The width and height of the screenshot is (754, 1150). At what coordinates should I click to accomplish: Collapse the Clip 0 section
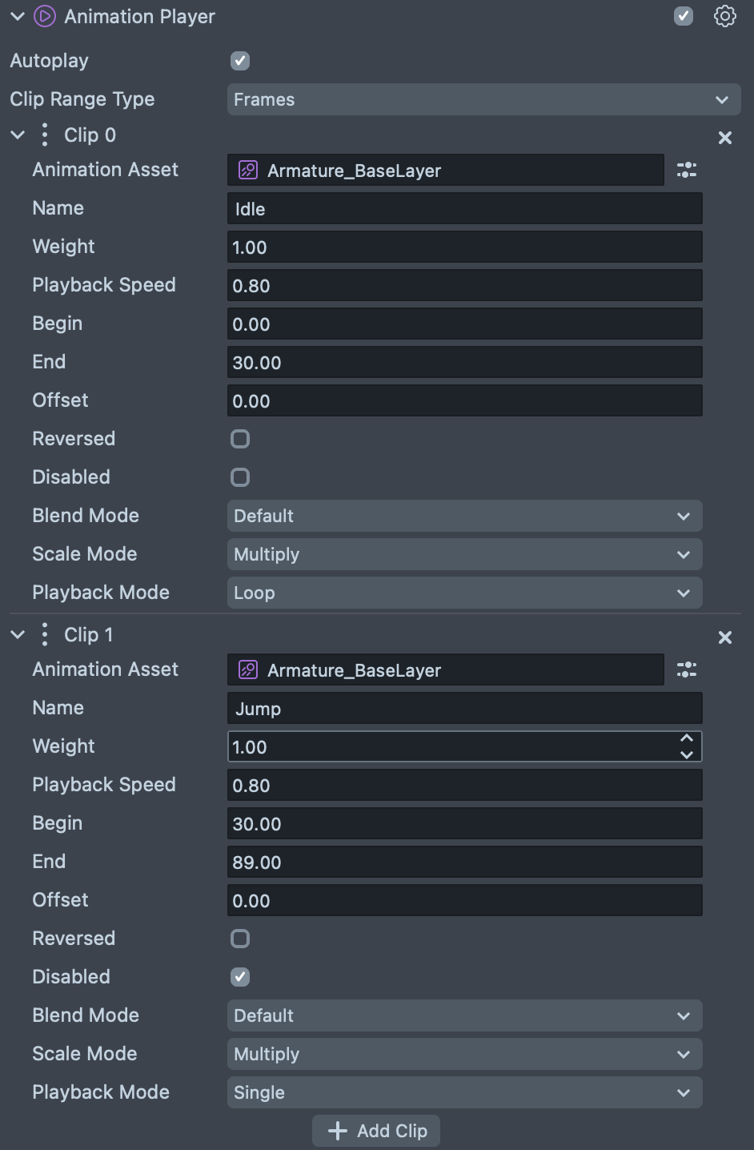click(18, 135)
